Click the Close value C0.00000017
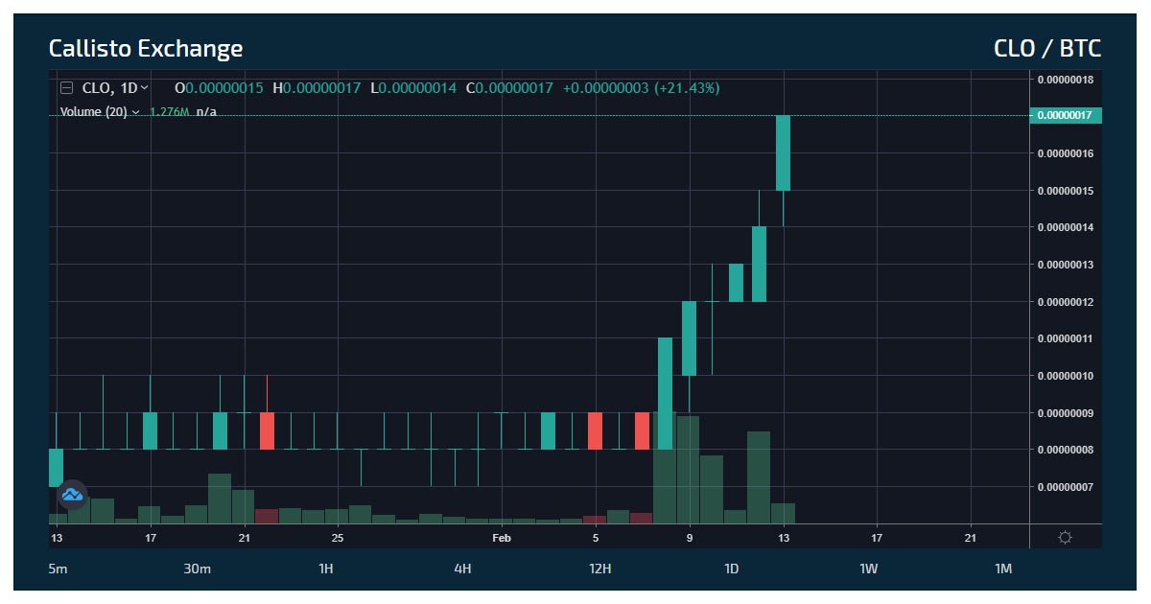 pyautogui.click(x=509, y=88)
